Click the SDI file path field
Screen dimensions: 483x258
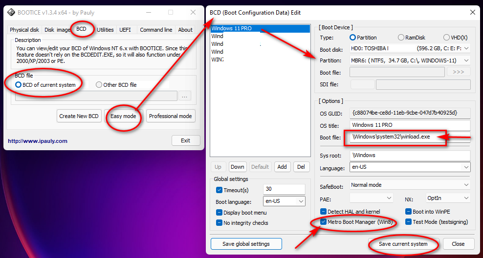pos(423,84)
